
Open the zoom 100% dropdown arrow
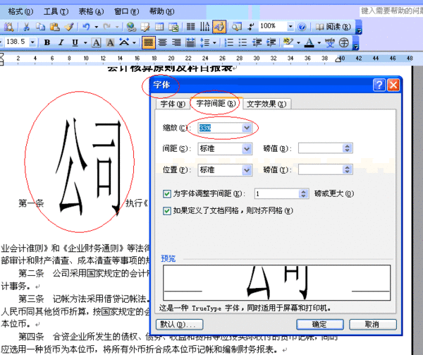click(x=290, y=26)
